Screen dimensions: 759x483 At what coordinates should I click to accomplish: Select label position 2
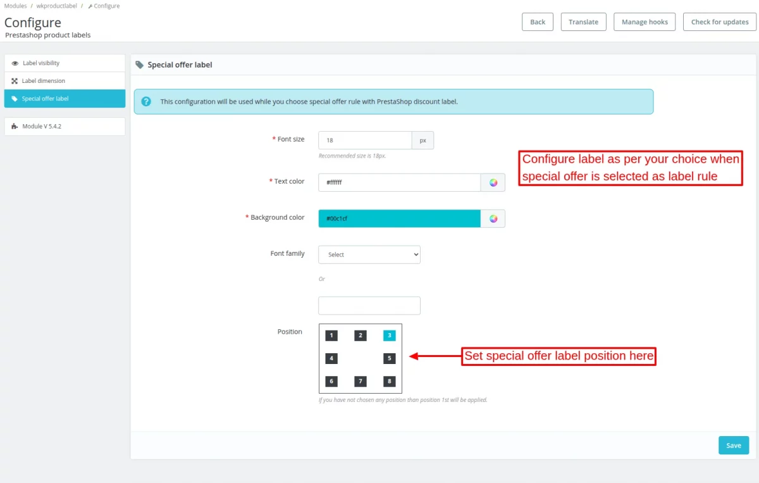pos(361,336)
